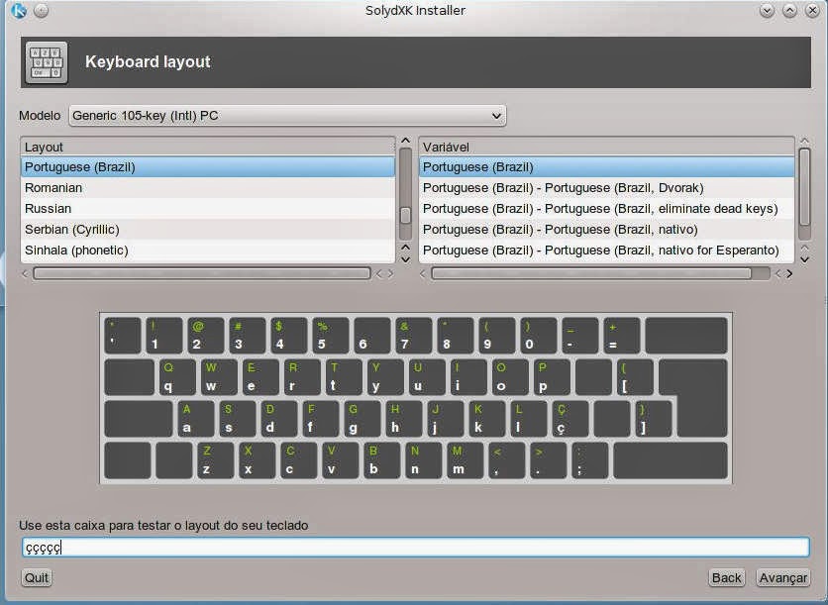828x605 pixels.
Task: Click the Variável list horizontal scrollbar
Action: pyautogui.click(x=591, y=273)
